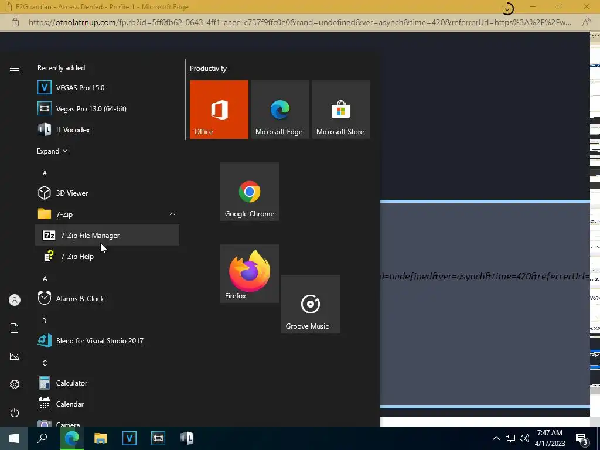600x450 pixels.
Task: Open the Documents sidebar icon
Action: (x=15, y=328)
